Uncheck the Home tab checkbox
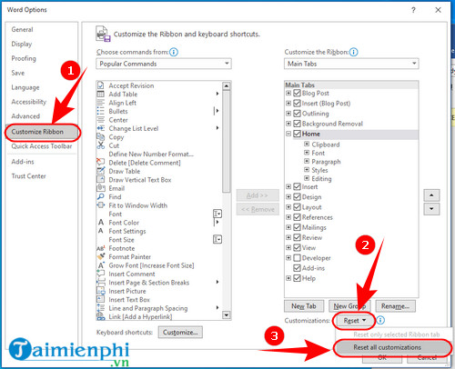Image resolution: width=455 pixels, height=369 pixels. [x=297, y=134]
